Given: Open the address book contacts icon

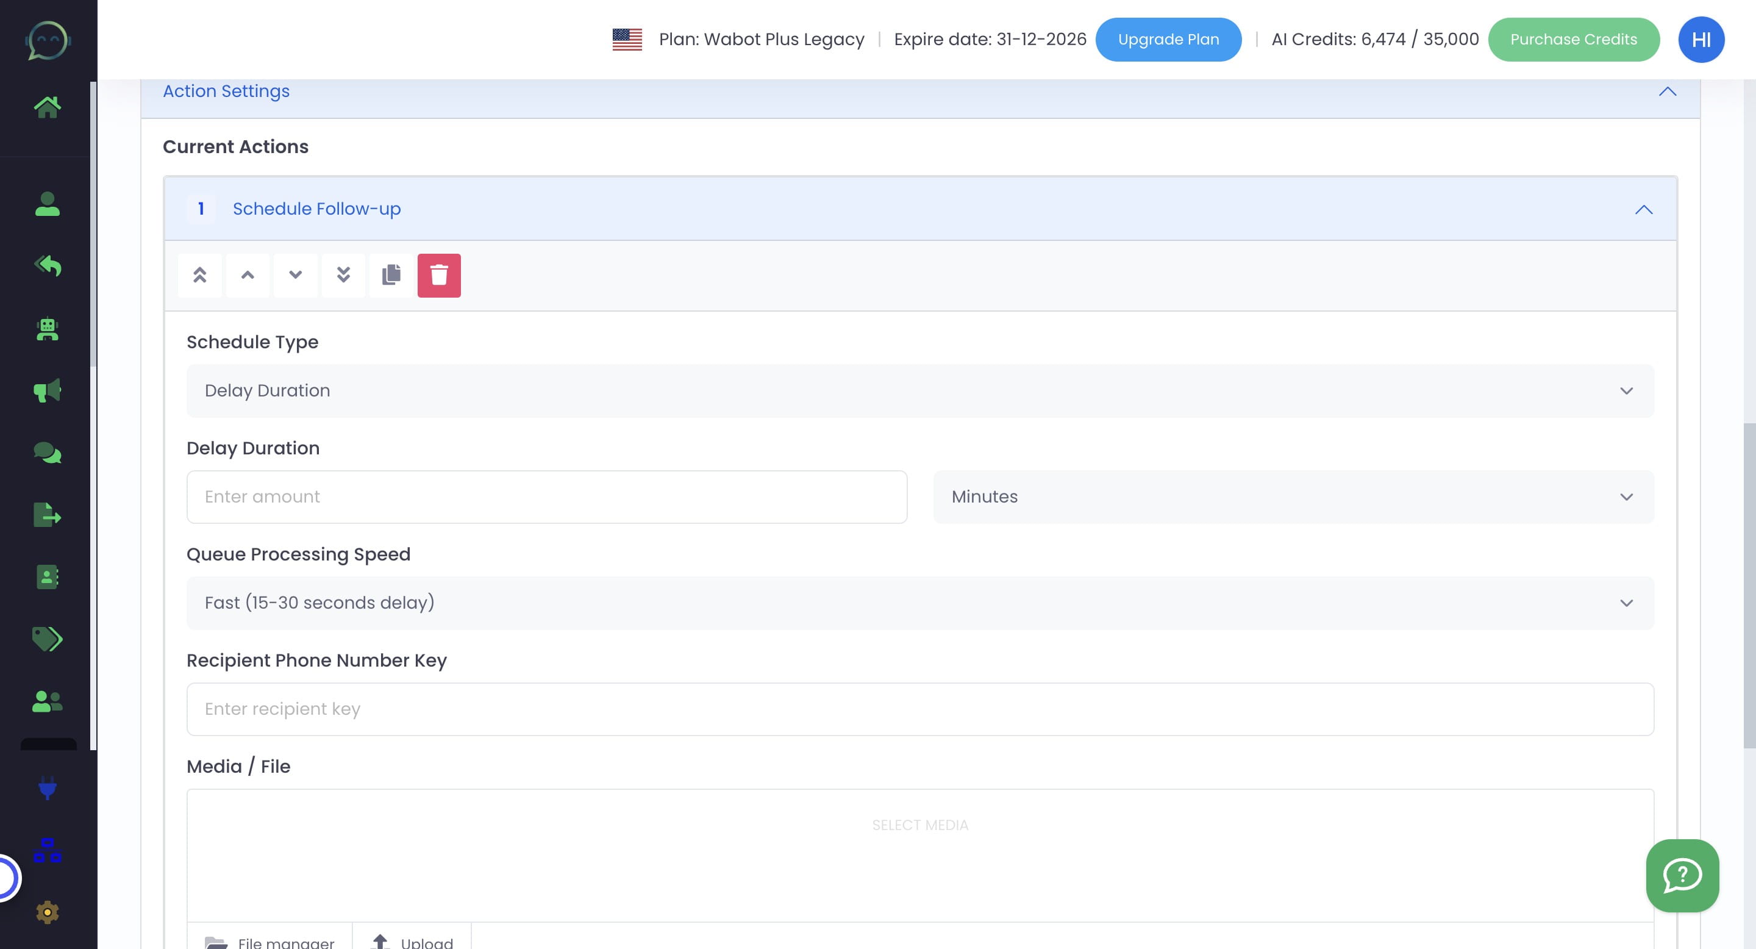Looking at the screenshot, I should 46,578.
